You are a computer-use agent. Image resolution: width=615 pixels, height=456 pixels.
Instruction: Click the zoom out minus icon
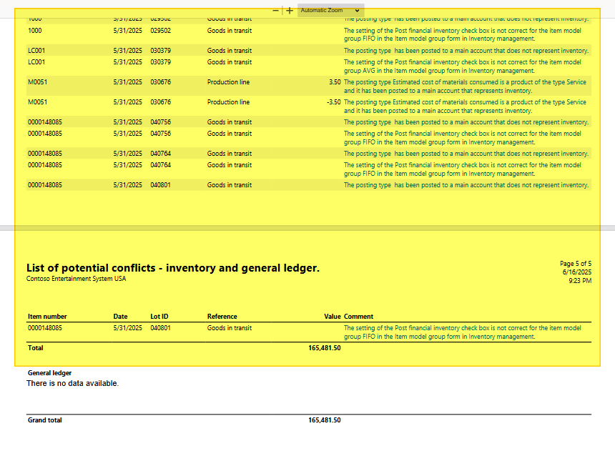276,11
